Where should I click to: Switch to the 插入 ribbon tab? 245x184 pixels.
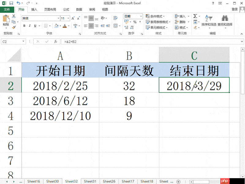(34, 10)
